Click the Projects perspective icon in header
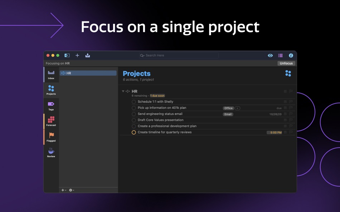The image size is (340, 212). tap(288, 73)
